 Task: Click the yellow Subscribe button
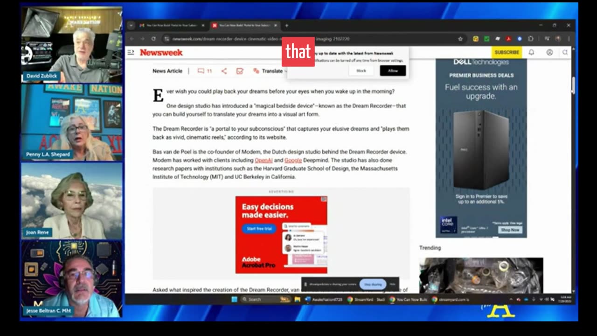click(507, 52)
